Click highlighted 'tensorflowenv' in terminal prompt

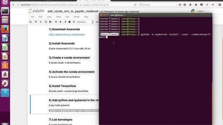[x=109, y=34]
